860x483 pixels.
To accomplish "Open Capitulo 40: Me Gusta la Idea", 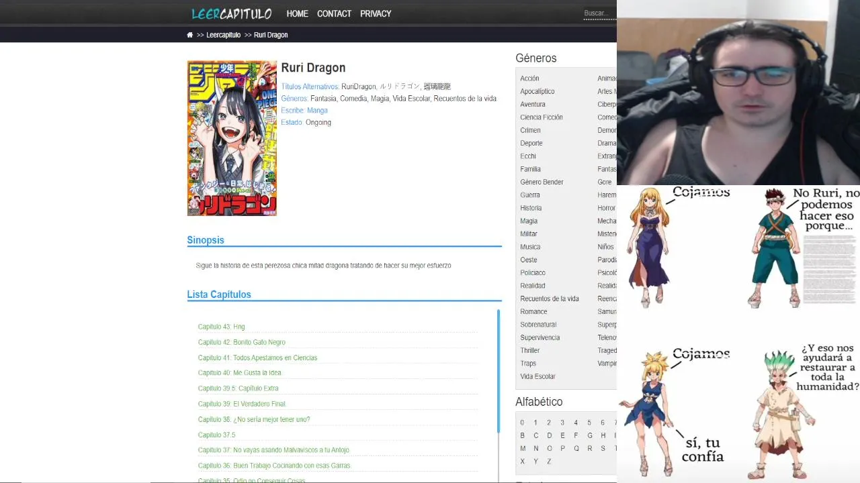I will (x=239, y=373).
